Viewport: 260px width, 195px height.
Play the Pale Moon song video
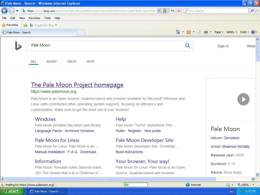pyautogui.click(x=243, y=99)
